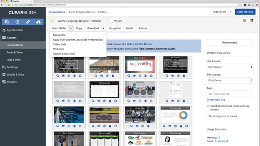Switch to the small grid view
Viewport: 260px width, 146px height.
tap(245, 21)
